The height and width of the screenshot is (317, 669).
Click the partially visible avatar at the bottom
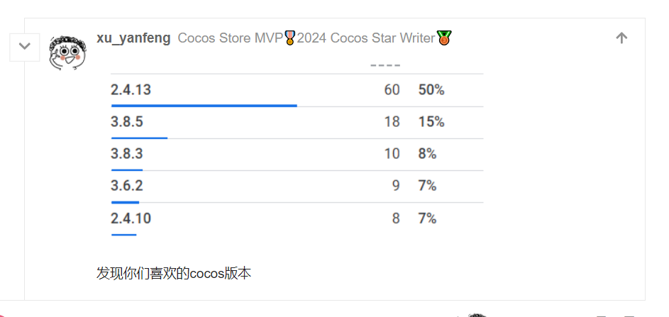(477, 314)
